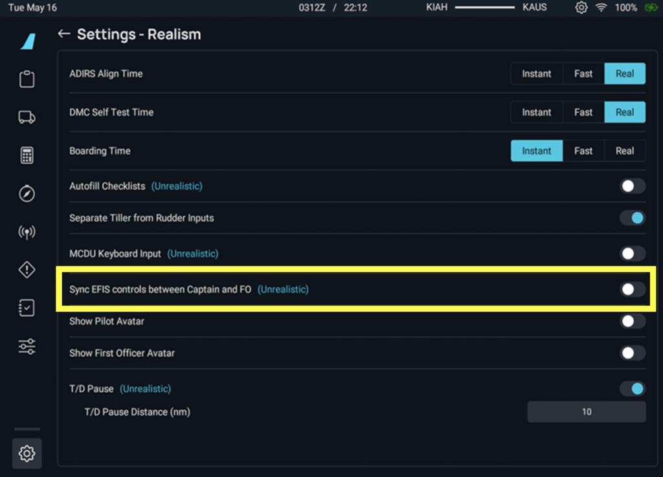The height and width of the screenshot is (477, 663).
Task: Open the Failures warning diamond icon
Action: coord(27,271)
